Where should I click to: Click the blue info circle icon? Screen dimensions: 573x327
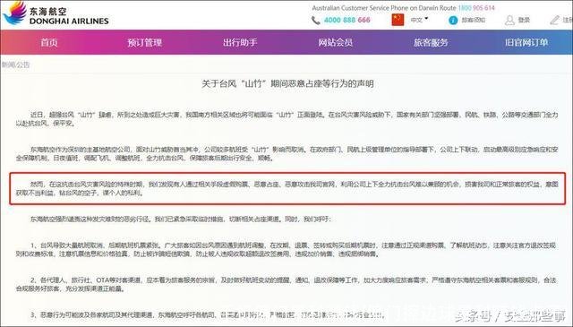tap(453, 20)
